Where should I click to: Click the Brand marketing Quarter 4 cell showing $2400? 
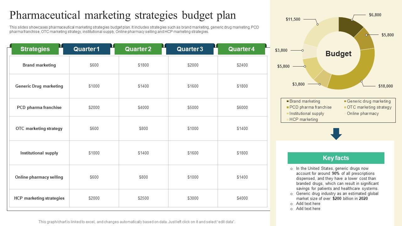coord(242,65)
